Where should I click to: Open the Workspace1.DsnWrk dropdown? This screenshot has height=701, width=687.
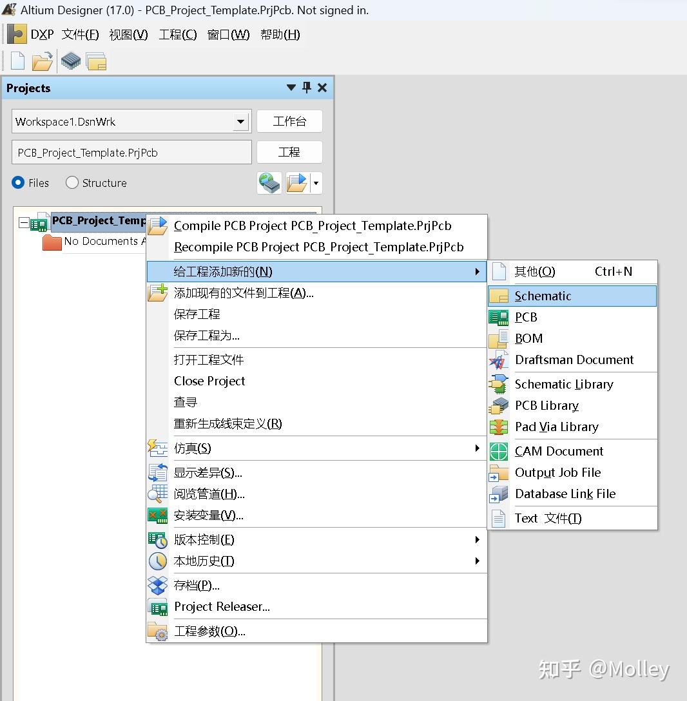coord(241,121)
